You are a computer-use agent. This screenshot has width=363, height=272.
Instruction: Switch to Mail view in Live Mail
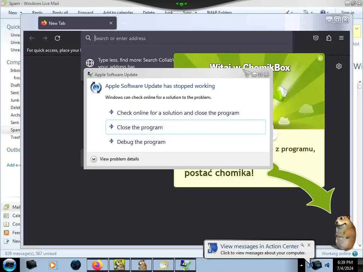12,207
